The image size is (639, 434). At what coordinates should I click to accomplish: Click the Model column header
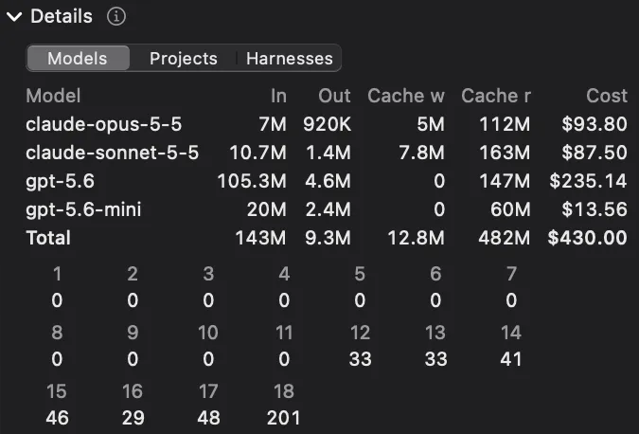[x=53, y=97]
